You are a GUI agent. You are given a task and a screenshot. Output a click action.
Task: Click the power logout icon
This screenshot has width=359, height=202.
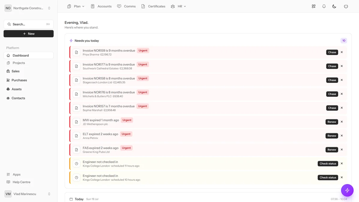pyautogui.click(x=346, y=6)
